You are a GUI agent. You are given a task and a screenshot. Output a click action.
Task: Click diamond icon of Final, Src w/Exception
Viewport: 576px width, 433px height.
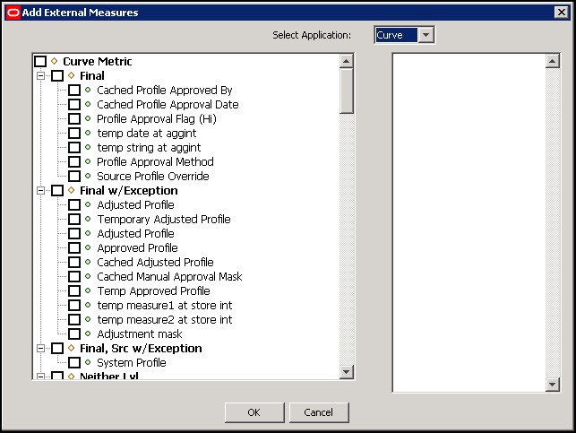tap(72, 348)
